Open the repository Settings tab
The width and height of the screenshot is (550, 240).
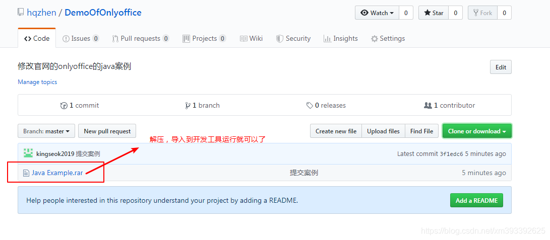(388, 38)
